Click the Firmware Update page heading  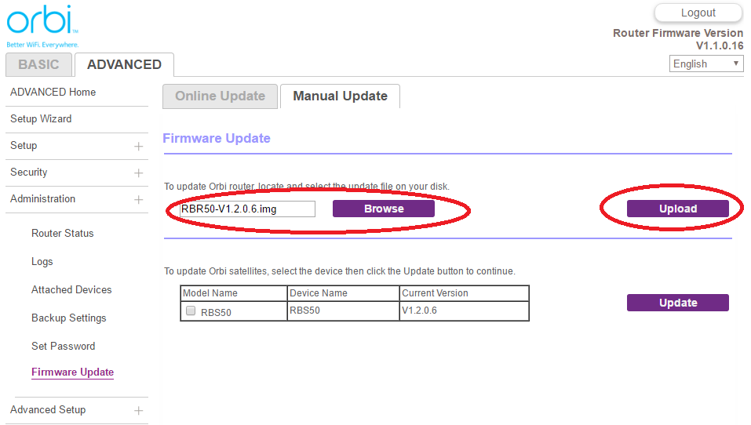click(x=217, y=138)
